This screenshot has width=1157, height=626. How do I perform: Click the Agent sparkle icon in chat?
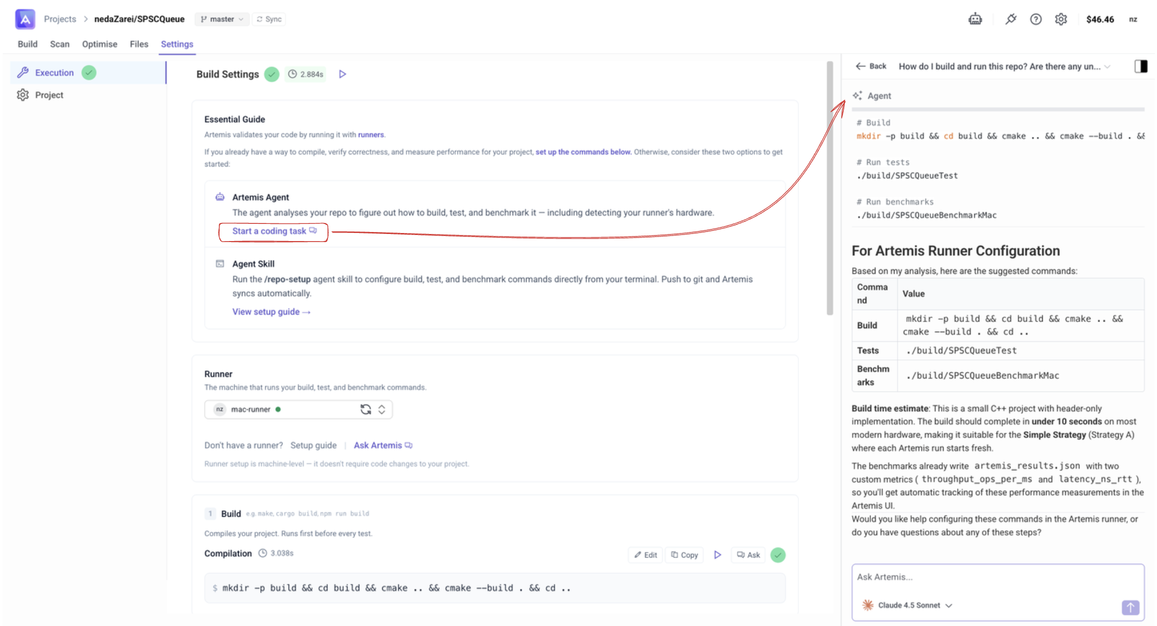[x=857, y=96]
